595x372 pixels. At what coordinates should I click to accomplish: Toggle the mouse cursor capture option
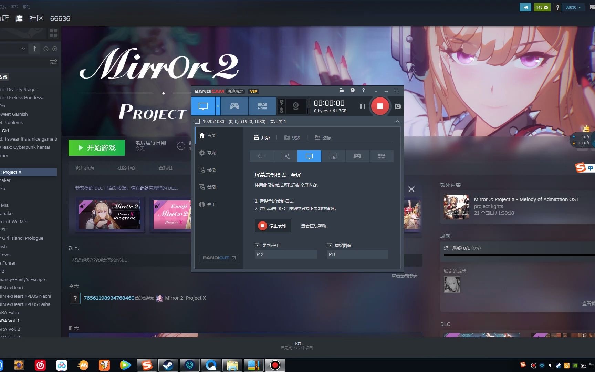click(x=281, y=102)
